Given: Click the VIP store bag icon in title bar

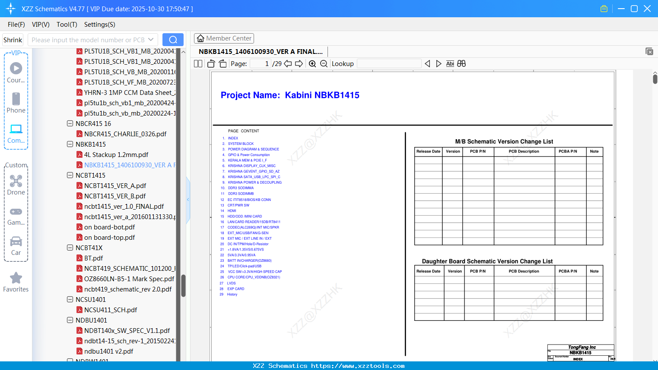Looking at the screenshot, I should click(604, 9).
